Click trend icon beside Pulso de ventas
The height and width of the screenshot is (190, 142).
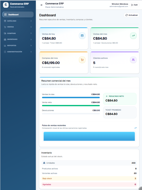pyautogui.click(x=135, y=128)
